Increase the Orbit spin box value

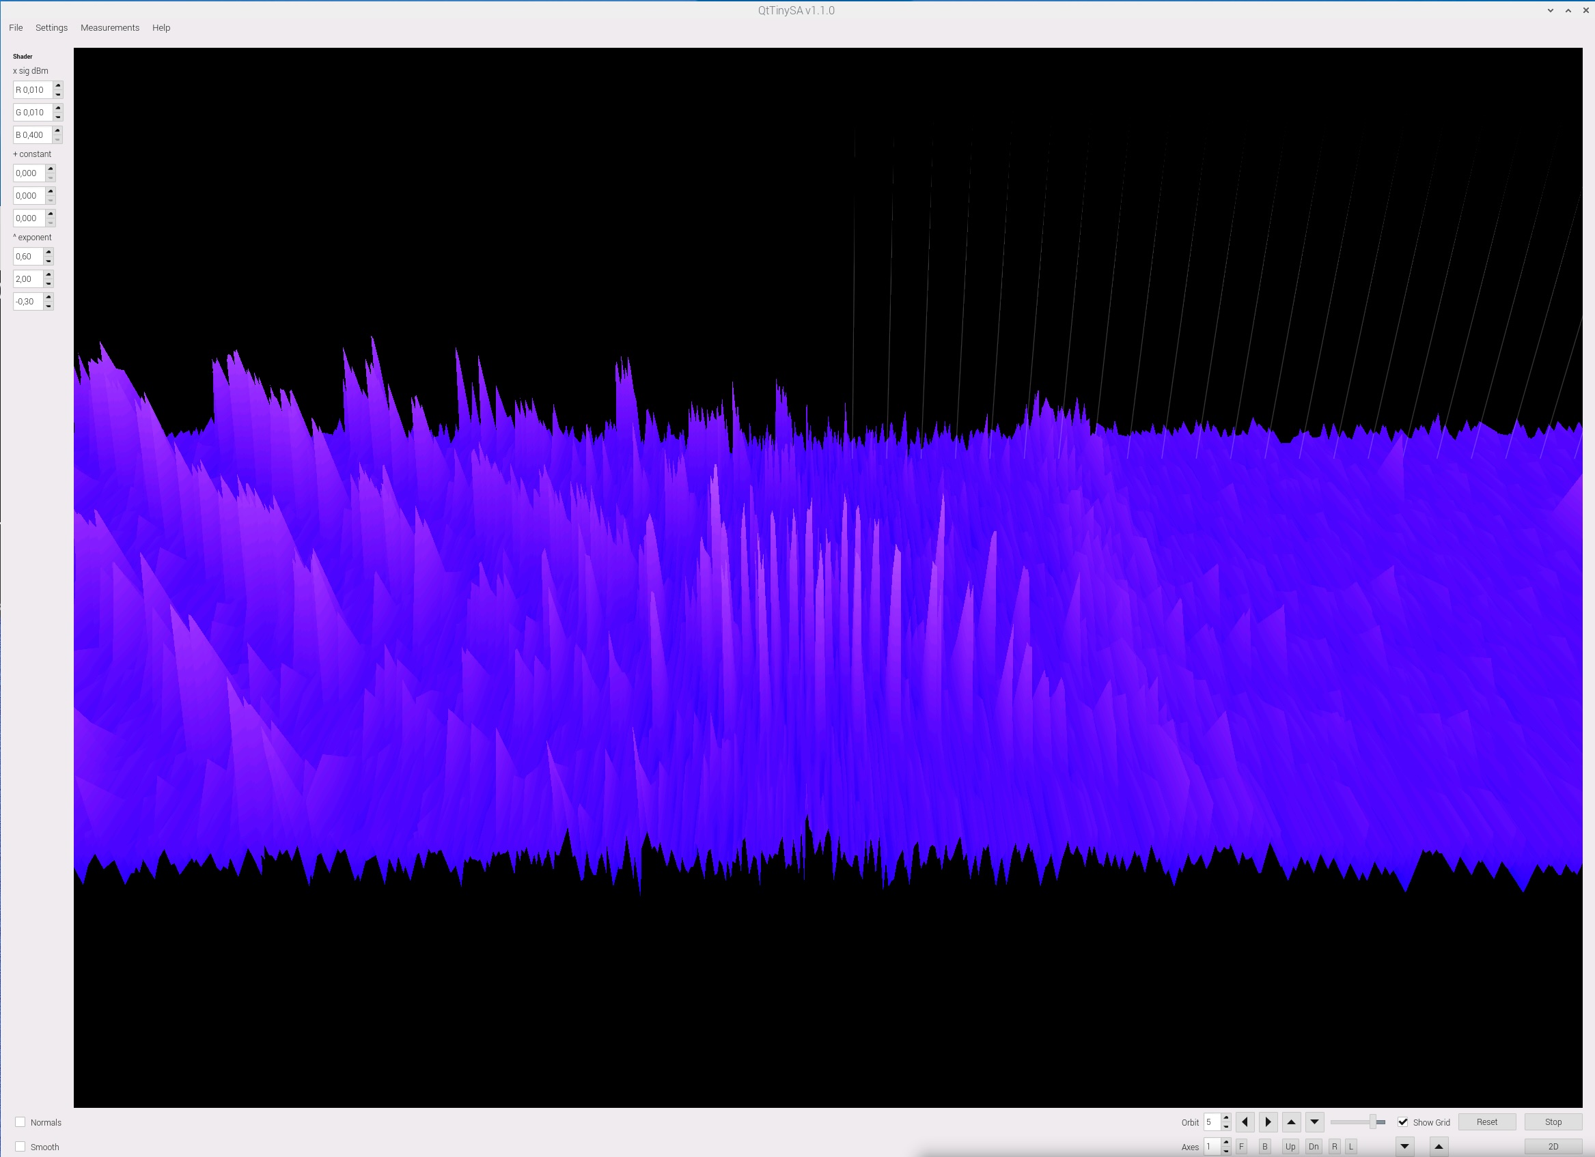click(1225, 1117)
